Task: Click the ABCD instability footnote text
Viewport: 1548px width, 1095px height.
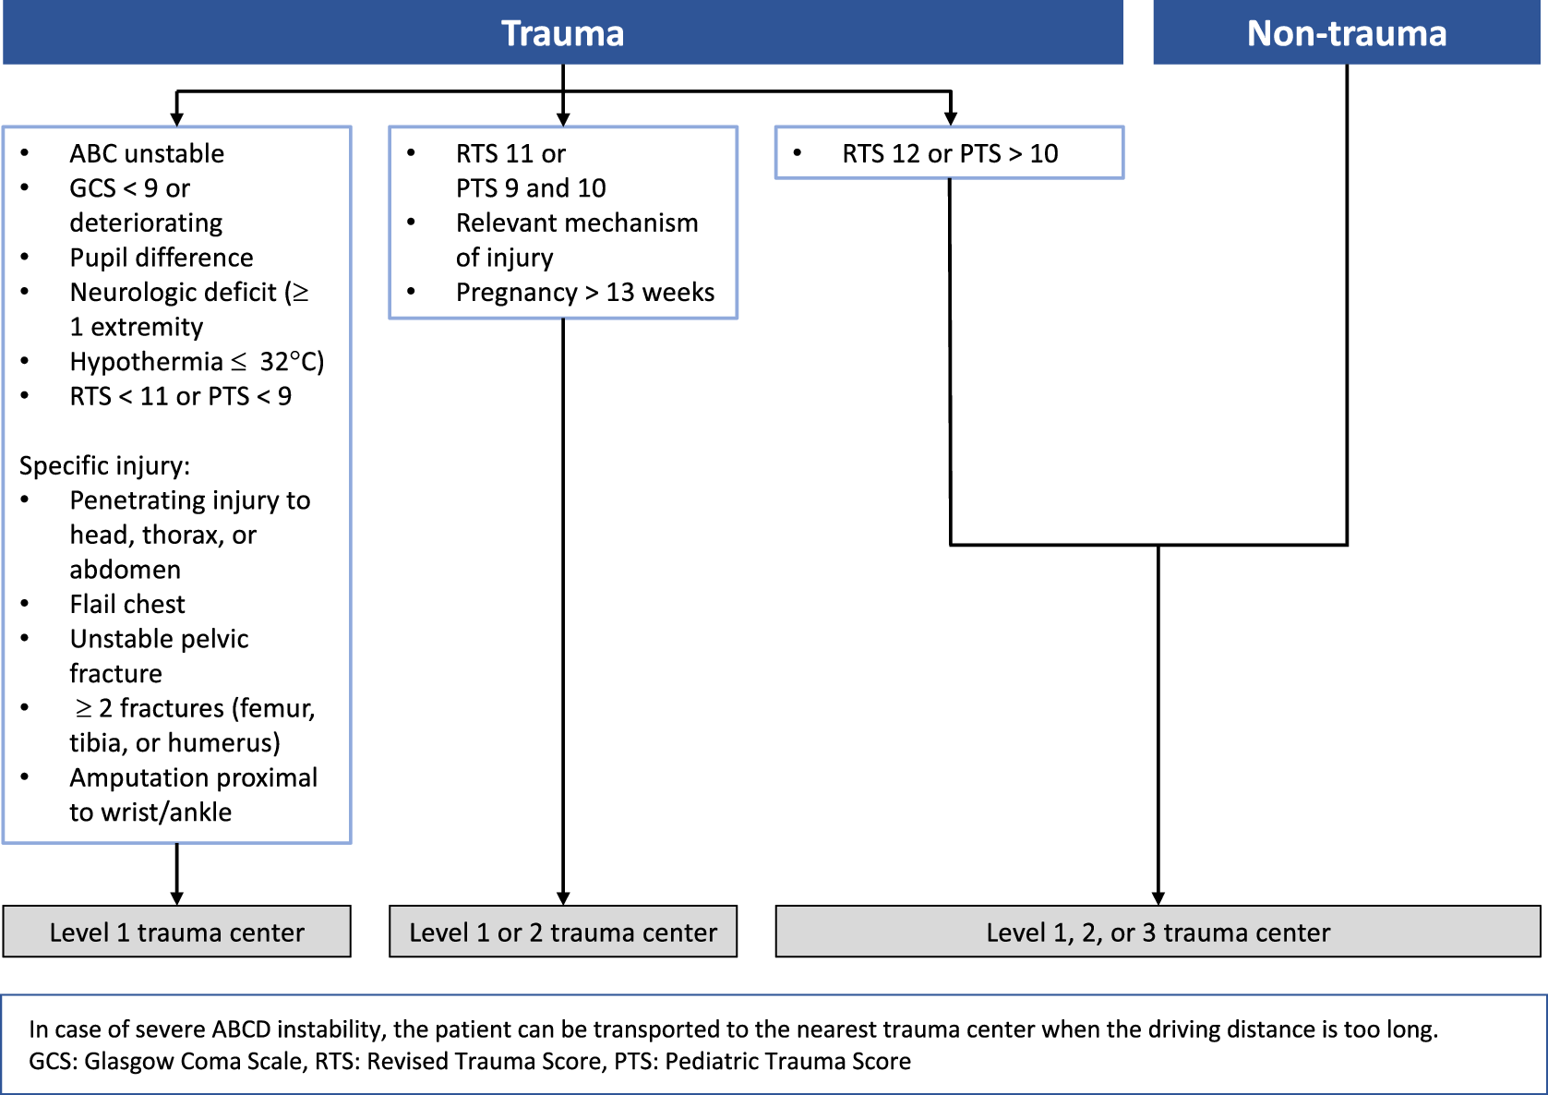Action: coord(733,1029)
